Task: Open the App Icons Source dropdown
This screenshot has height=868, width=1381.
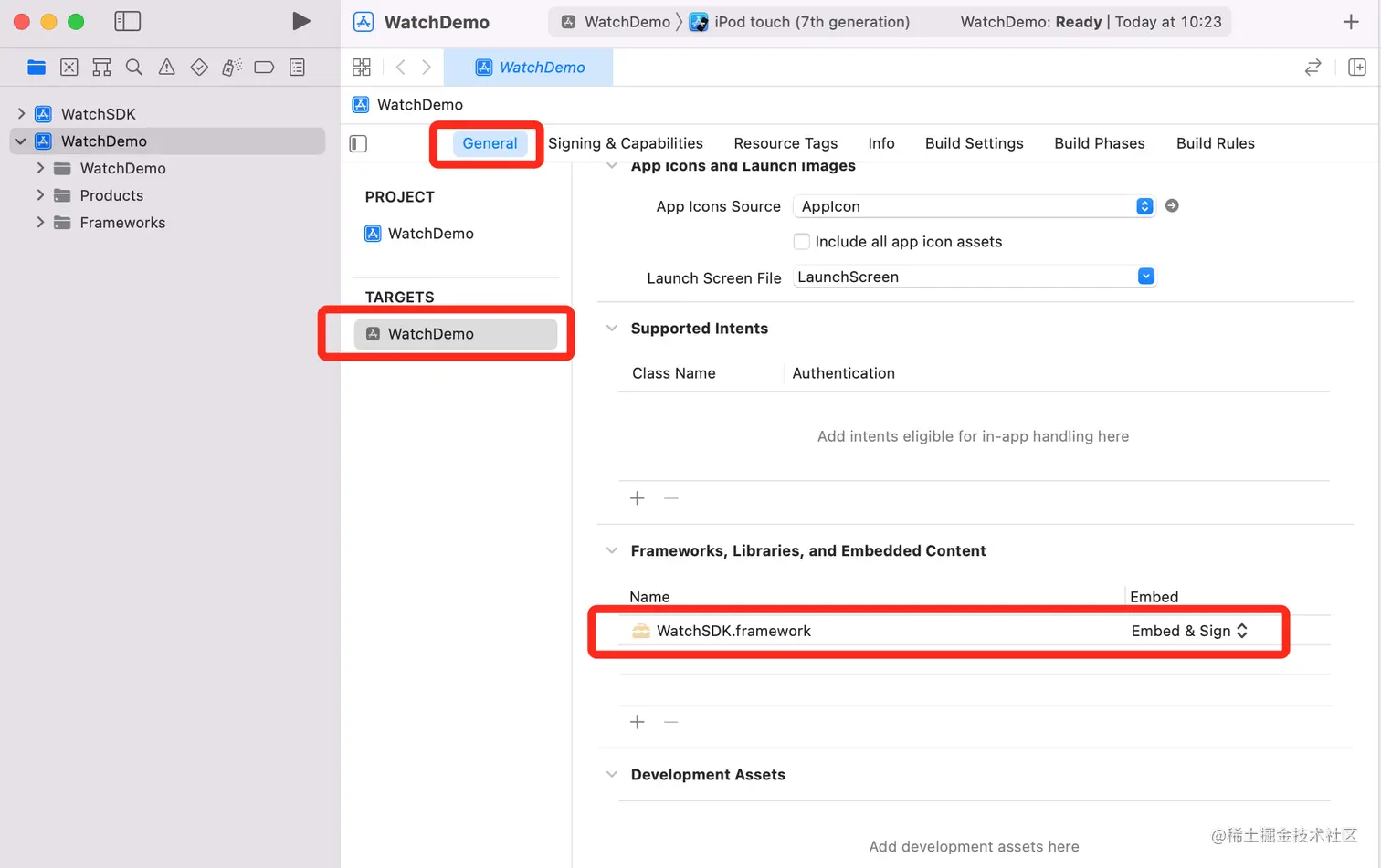Action: [x=974, y=206]
